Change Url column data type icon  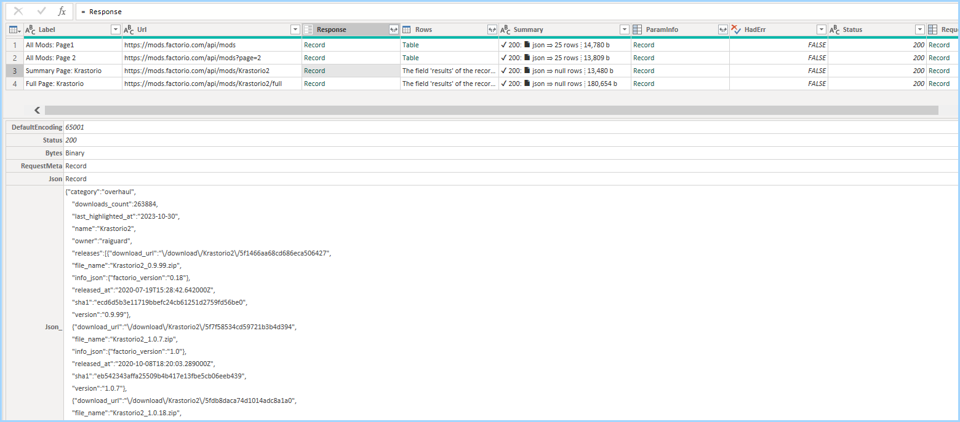pos(129,29)
